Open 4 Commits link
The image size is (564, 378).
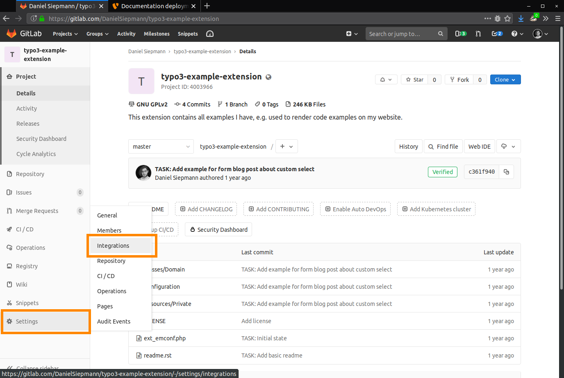tap(192, 104)
